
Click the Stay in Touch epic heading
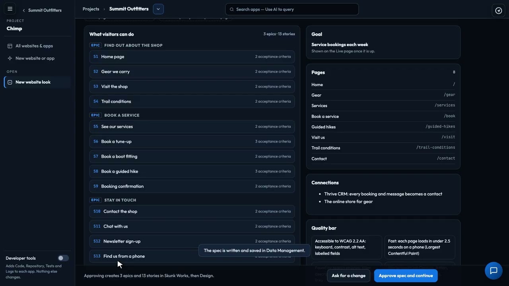[120, 200]
